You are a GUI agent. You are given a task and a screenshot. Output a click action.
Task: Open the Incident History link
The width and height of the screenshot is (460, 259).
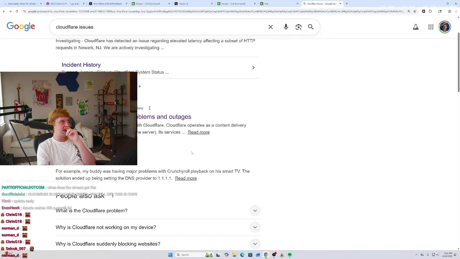pos(81,65)
